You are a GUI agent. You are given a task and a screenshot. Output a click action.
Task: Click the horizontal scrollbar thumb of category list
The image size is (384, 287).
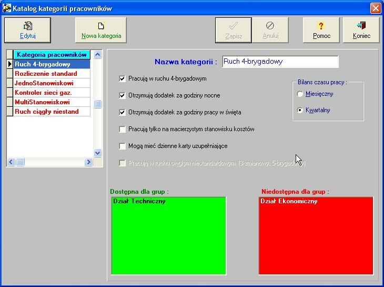pos(20,162)
